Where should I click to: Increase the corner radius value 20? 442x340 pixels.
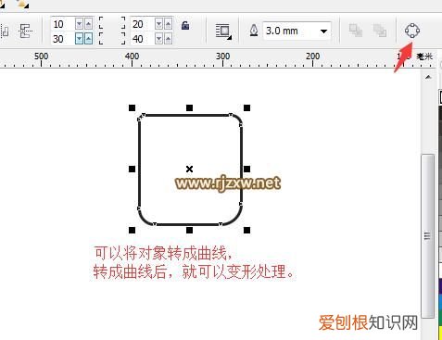click(x=169, y=24)
